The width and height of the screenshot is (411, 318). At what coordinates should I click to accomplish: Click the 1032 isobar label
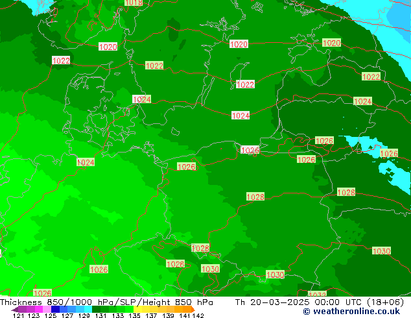pos(317,294)
